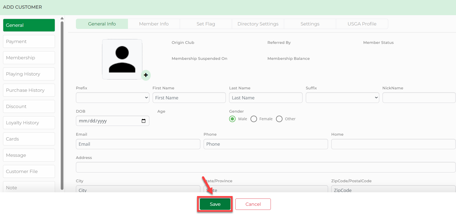The image size is (456, 215).
Task: Focus the Email input field
Action: (x=138, y=144)
